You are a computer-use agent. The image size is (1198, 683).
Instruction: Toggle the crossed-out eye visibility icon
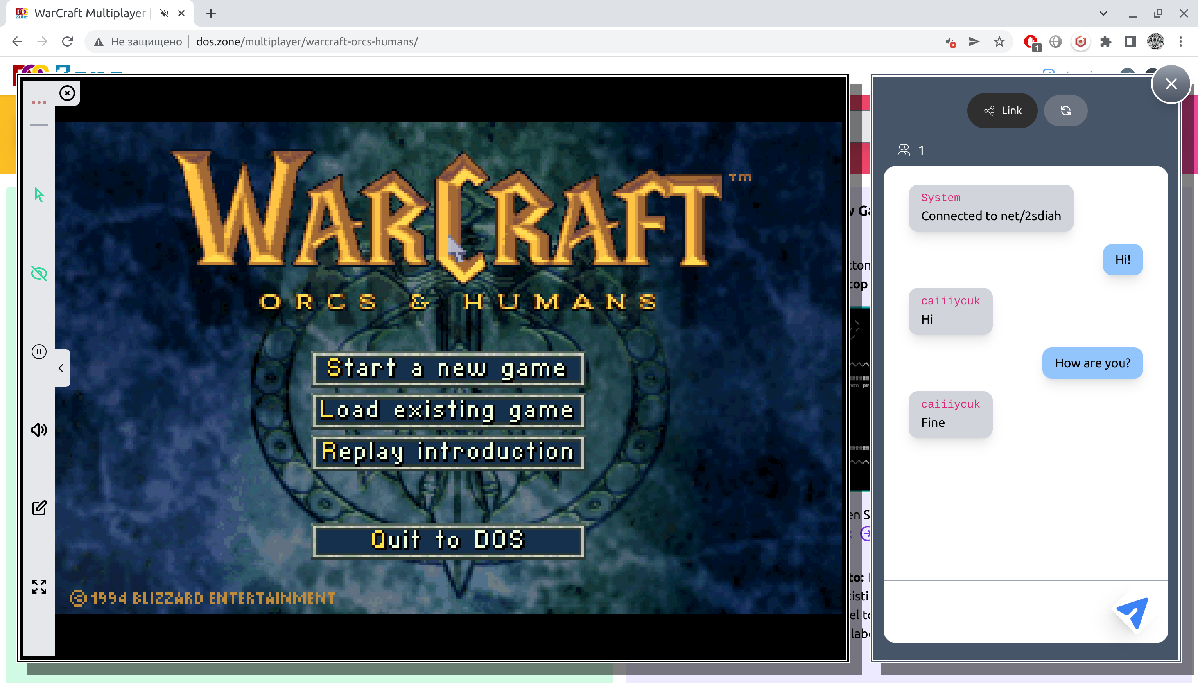point(39,273)
